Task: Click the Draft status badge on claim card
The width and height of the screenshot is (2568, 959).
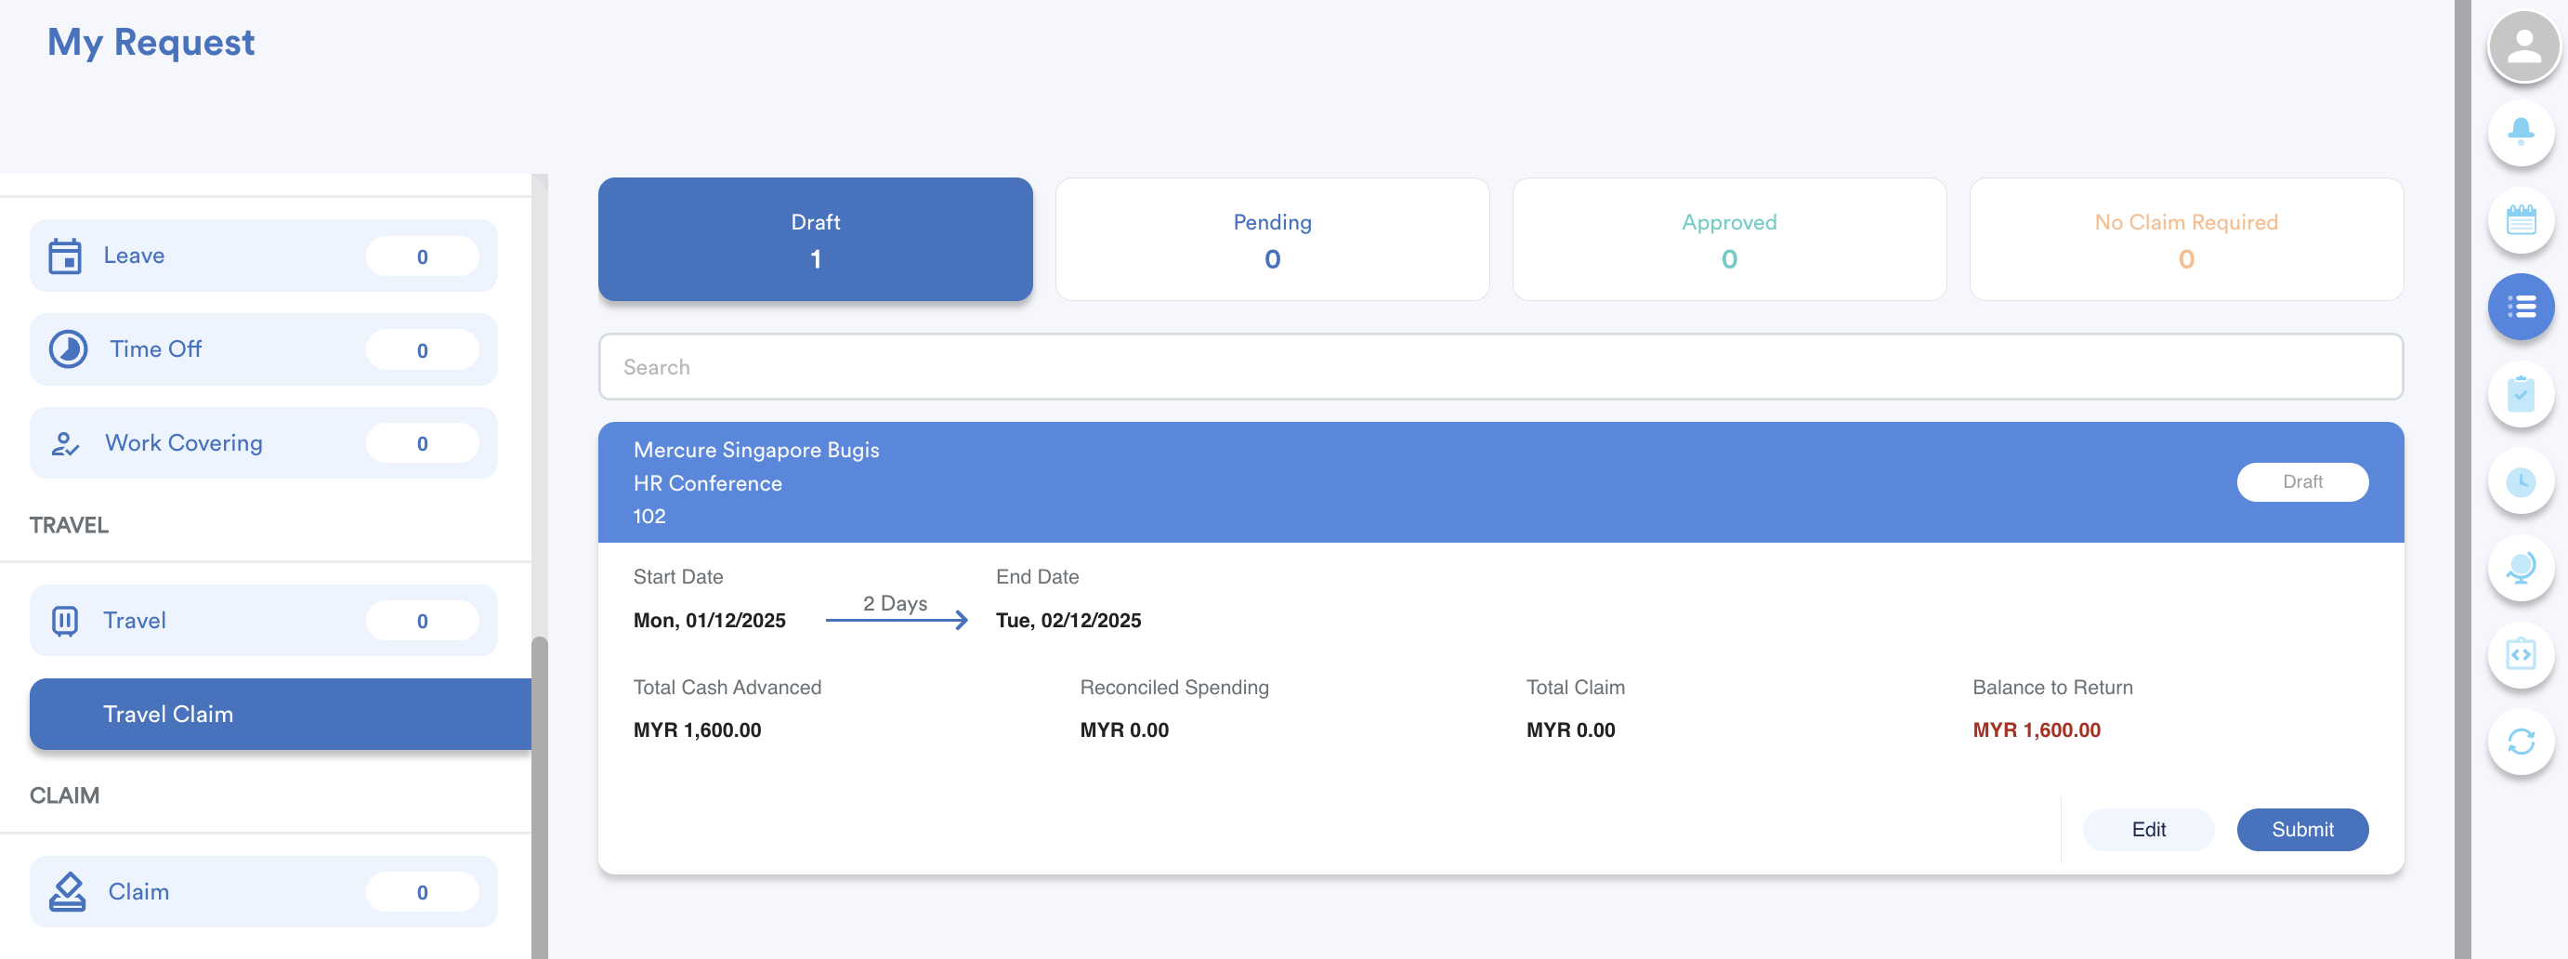Action: pos(2302,482)
